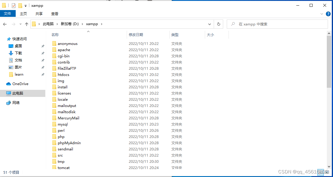Select the licenses folder icon
This screenshot has height=177, width=333.
(x=54, y=93)
